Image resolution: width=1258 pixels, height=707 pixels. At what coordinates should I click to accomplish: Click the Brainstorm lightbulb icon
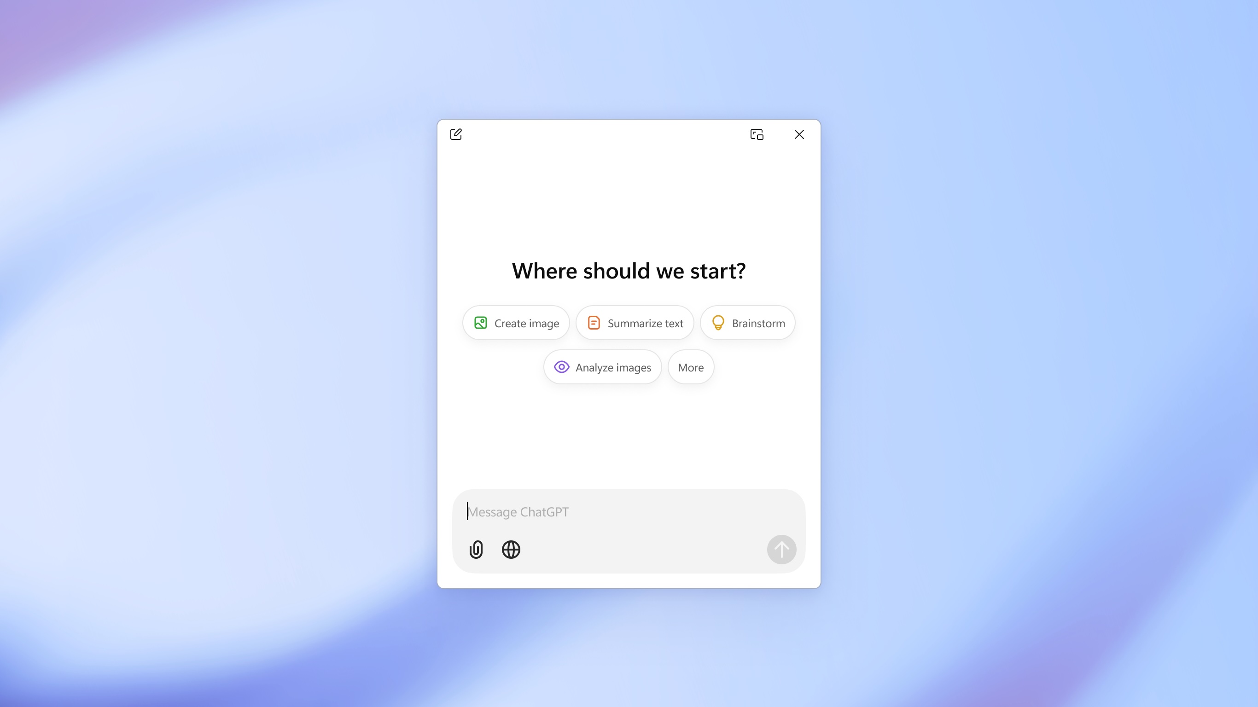pos(717,323)
